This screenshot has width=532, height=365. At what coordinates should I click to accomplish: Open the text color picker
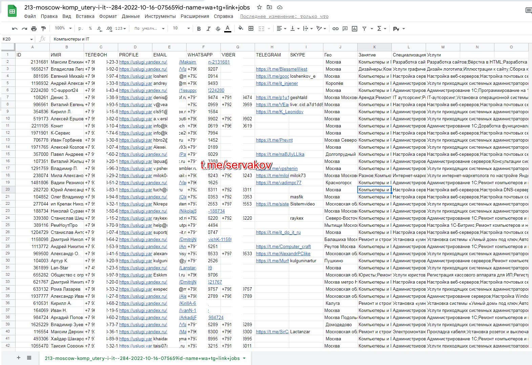click(228, 29)
